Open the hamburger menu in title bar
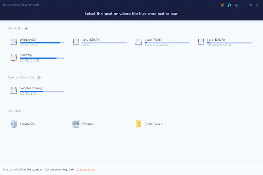Viewport: 263px width, 175px height. pos(236,5)
